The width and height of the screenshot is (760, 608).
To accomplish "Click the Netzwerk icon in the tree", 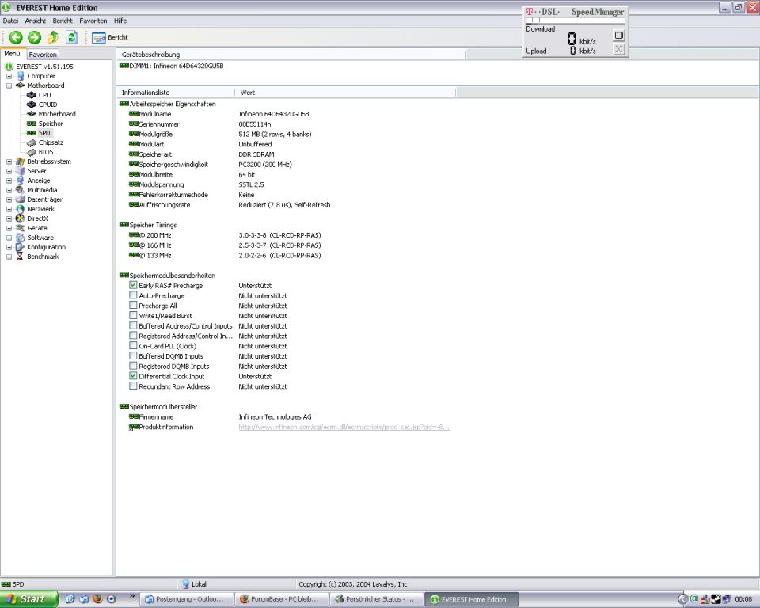I will (x=21, y=209).
